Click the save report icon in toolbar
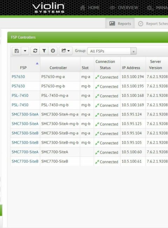Viewport: 168px width, 228px height. [x=17, y=51]
